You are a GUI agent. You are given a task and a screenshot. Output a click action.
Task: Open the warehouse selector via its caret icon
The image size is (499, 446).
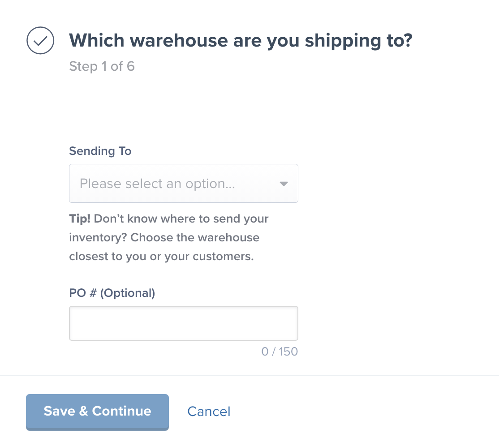coord(283,183)
